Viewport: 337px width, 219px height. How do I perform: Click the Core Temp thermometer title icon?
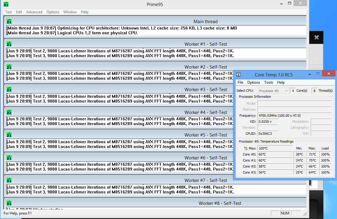coord(239,75)
